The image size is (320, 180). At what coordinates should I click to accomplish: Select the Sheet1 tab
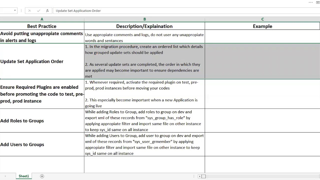point(24,176)
